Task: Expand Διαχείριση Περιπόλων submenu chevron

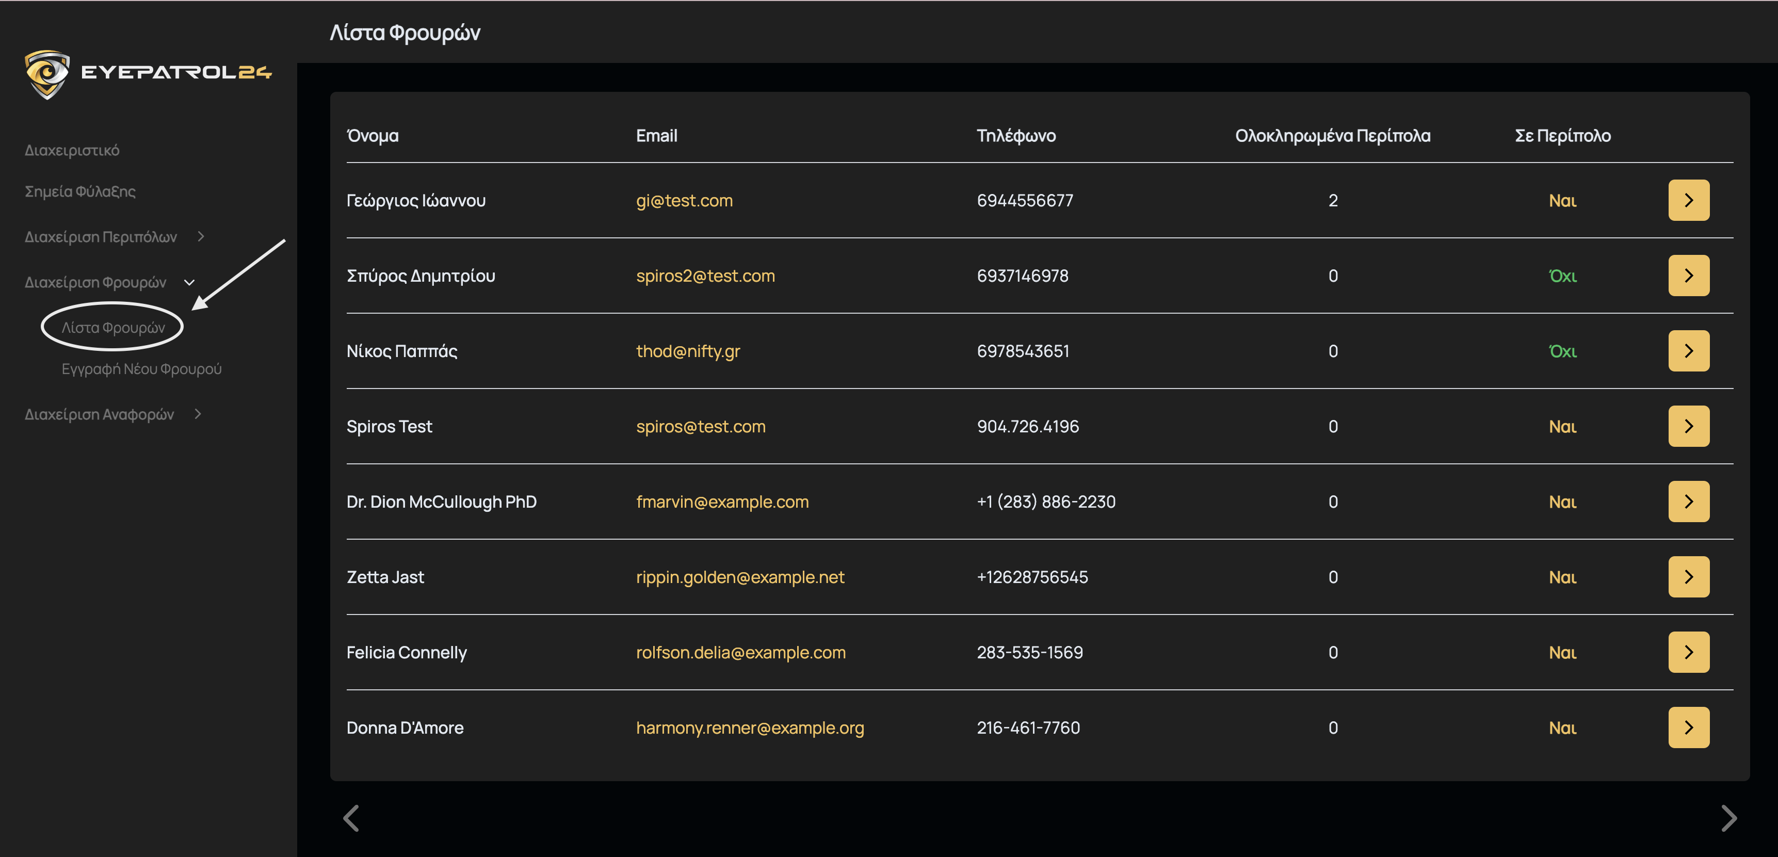Action: click(201, 237)
